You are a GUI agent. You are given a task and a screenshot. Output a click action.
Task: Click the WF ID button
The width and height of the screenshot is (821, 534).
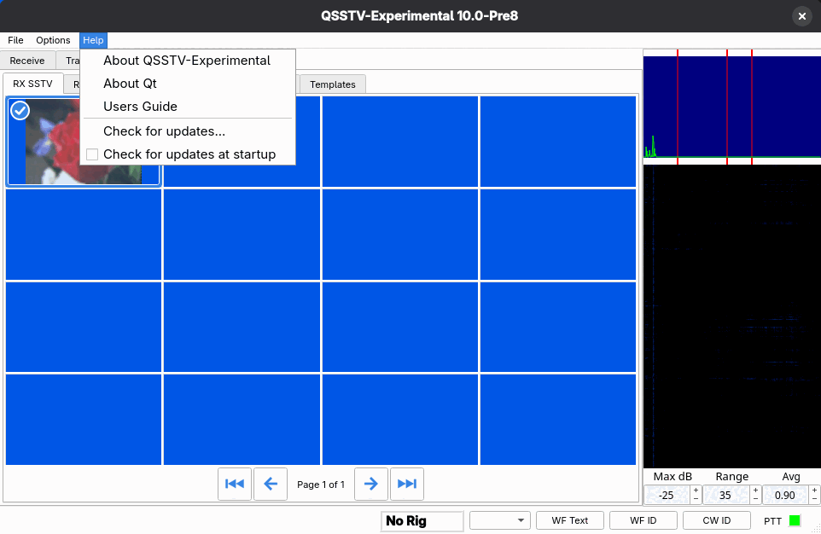pos(643,520)
